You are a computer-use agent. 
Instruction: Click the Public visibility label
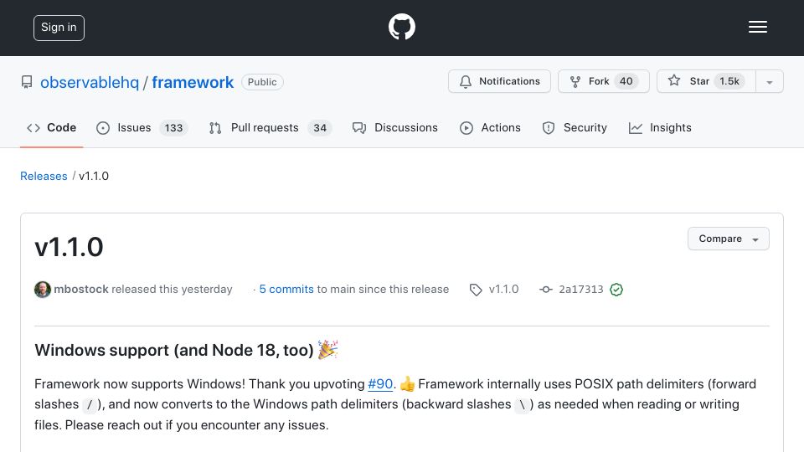point(262,82)
